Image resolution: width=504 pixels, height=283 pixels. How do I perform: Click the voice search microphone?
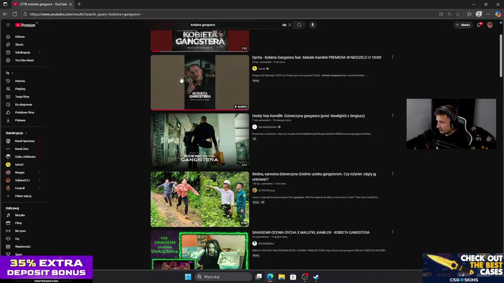click(313, 25)
